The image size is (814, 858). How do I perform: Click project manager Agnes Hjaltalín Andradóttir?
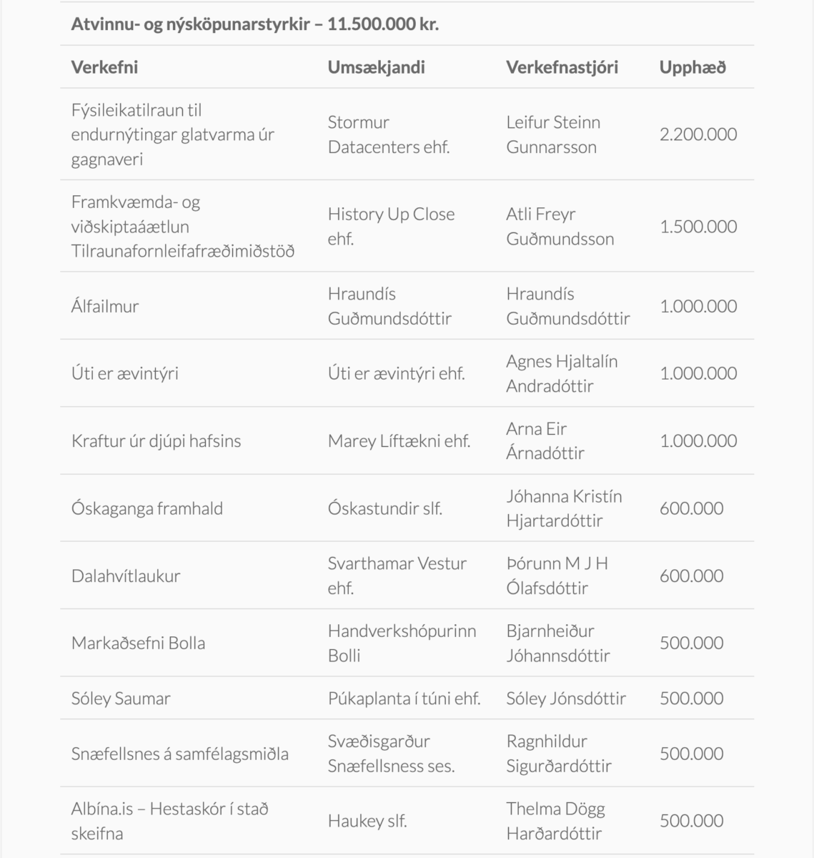click(x=561, y=373)
